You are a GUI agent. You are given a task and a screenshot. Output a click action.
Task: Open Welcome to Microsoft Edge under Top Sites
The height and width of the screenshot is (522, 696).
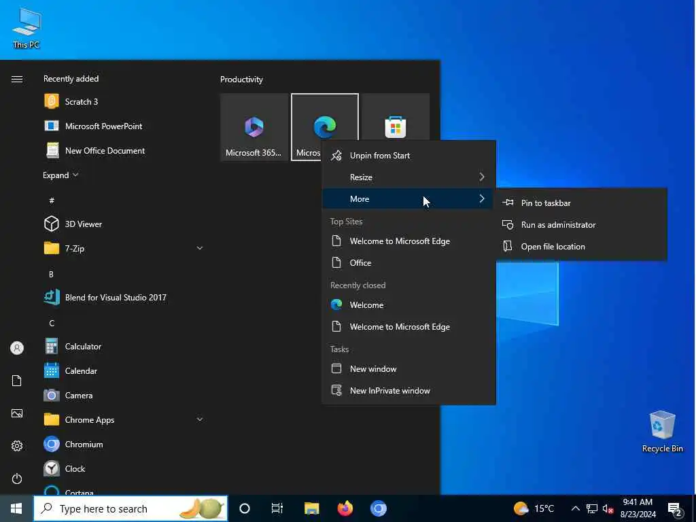click(x=408, y=241)
